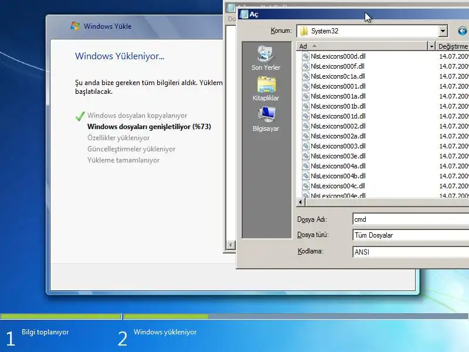Click 'Windows dosyaları genişletiliyor (%73)' text
This screenshot has height=352, width=469.
[149, 127]
